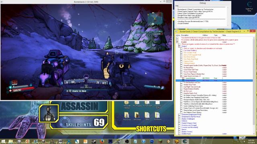Uncheck the SpeedMultiplier entry checkbox
257x144 pixels.
click(x=184, y=78)
